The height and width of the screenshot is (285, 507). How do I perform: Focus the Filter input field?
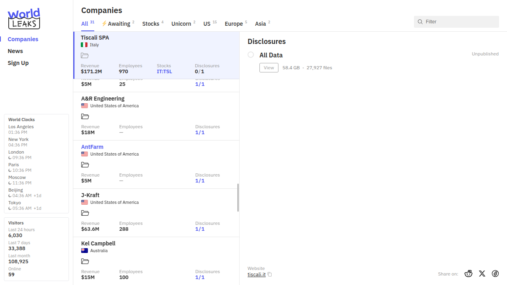click(456, 22)
